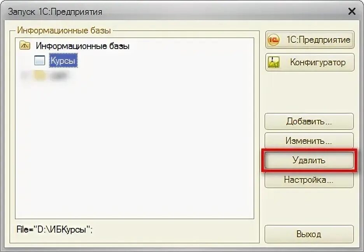Click the Добавить... button
364x252 pixels.
[309, 121]
